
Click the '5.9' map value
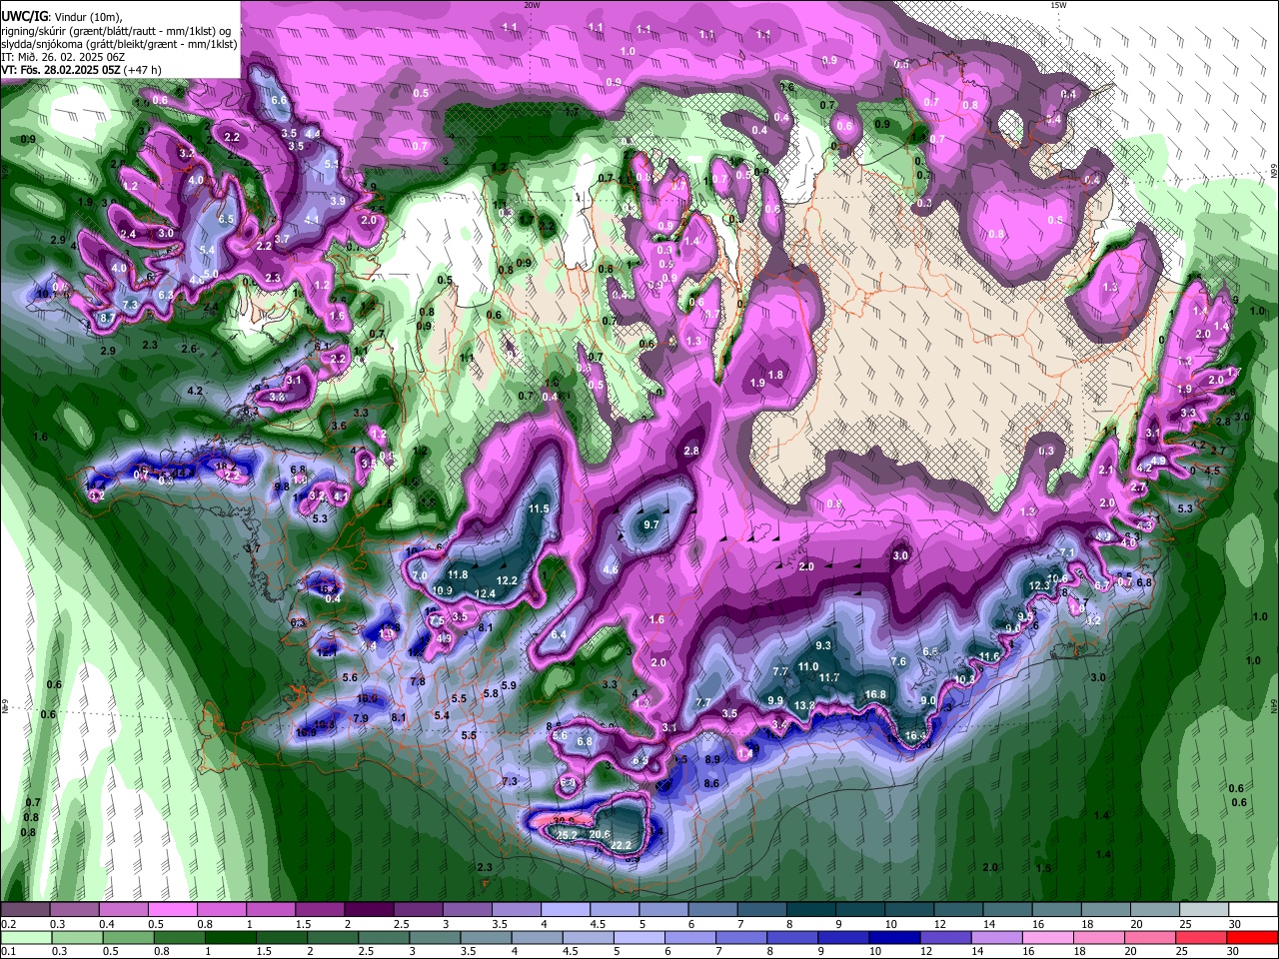(509, 686)
